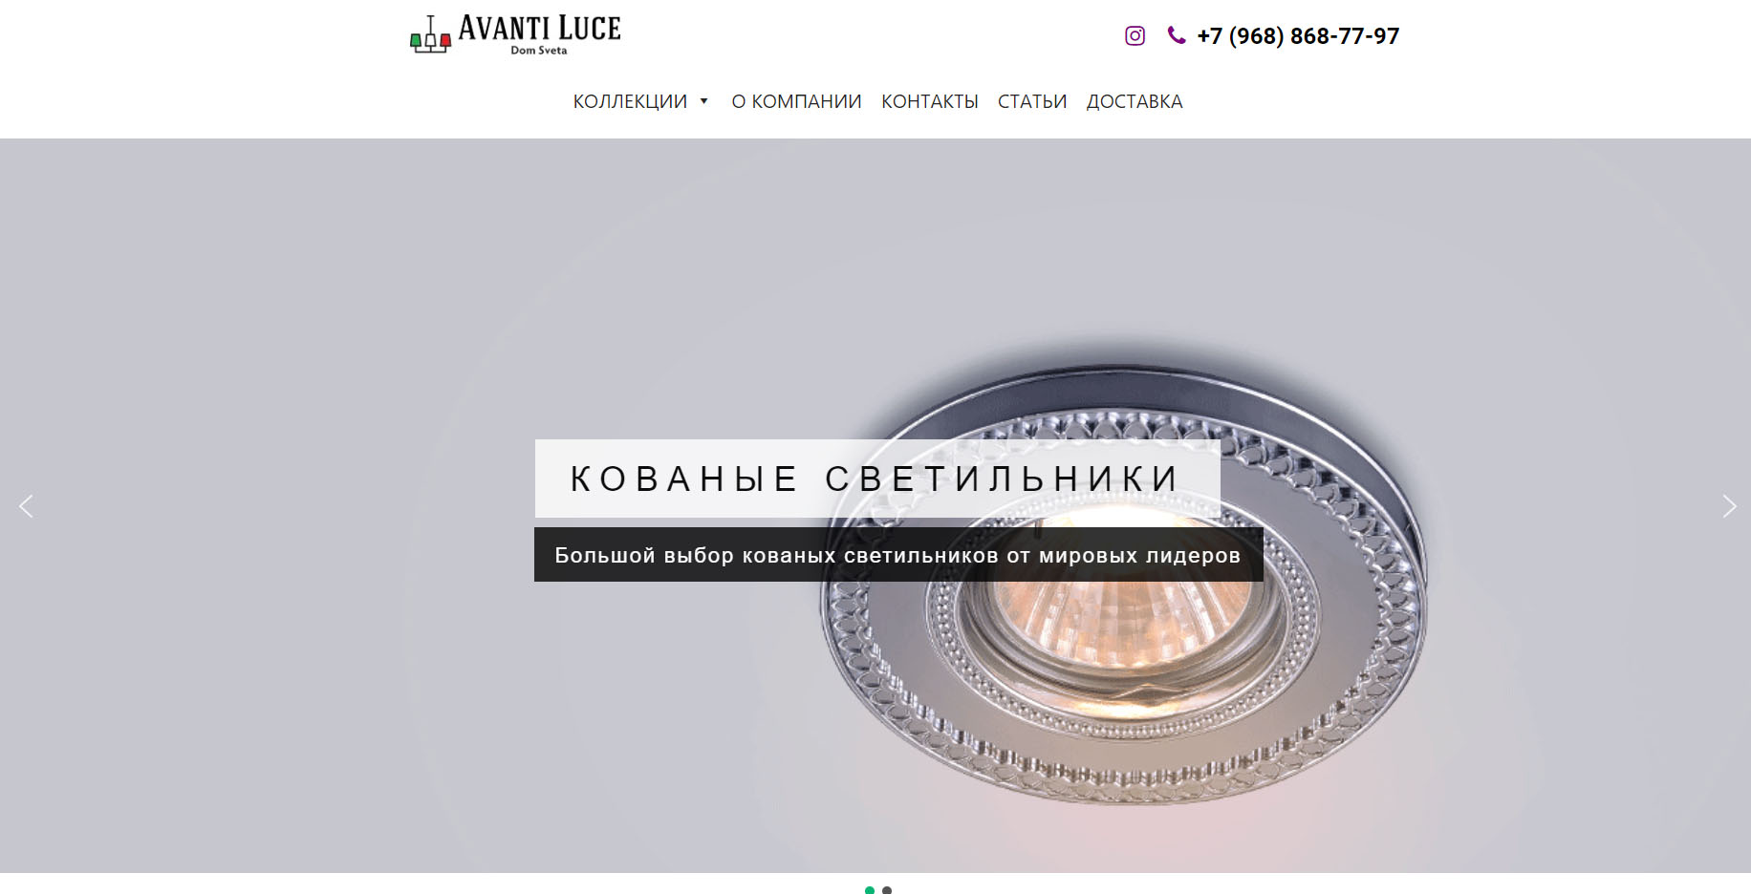
Task: Go to the КОНТАКТЫ page
Action: coord(930,101)
